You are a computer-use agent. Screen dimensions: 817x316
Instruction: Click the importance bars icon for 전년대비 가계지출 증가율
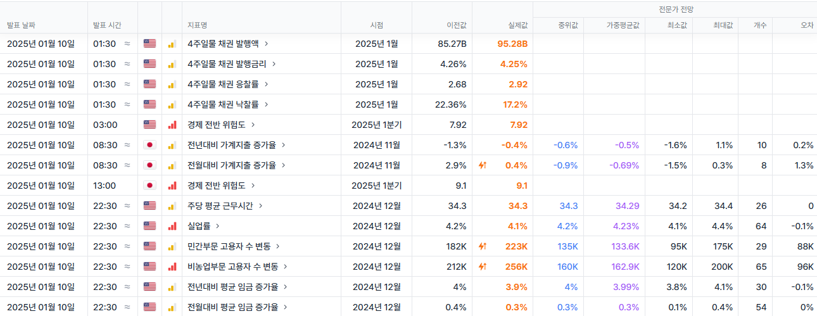[x=172, y=145]
